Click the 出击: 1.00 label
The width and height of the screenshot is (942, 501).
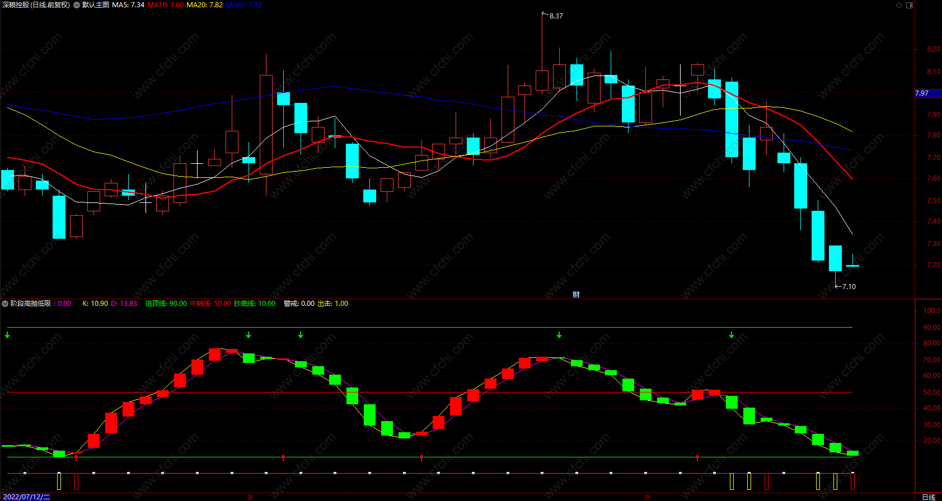[332, 304]
